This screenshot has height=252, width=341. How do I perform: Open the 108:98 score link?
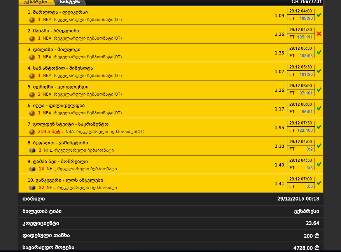pos(306,19)
